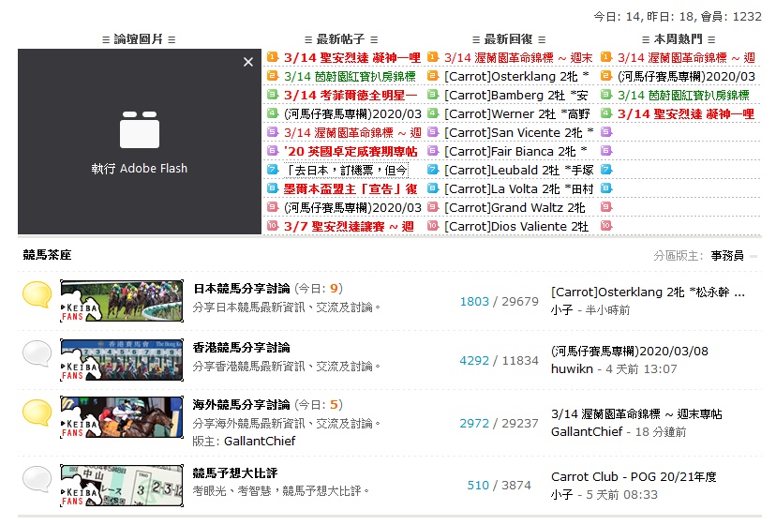Close the Flash forum pictures panel
The image size is (776, 525).
tap(247, 62)
